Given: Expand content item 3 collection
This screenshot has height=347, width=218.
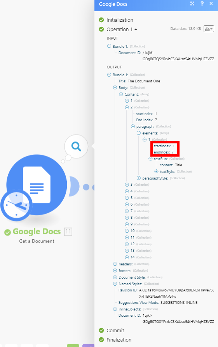Looking at the screenshot, I should click(x=127, y=185).
